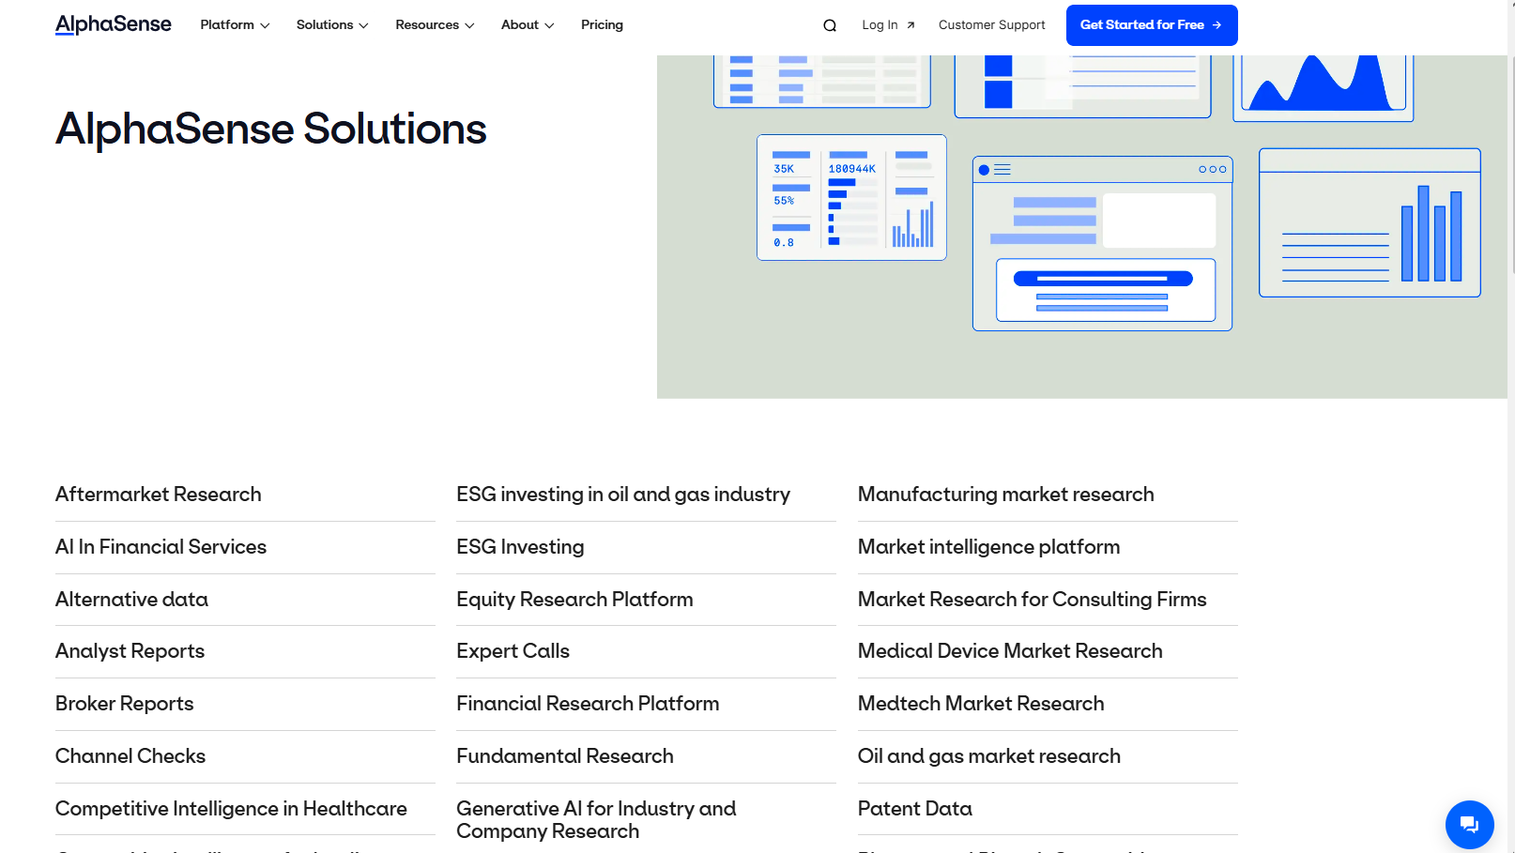The width and height of the screenshot is (1515, 853).
Task: Open Patent Data link
Action: (x=914, y=809)
